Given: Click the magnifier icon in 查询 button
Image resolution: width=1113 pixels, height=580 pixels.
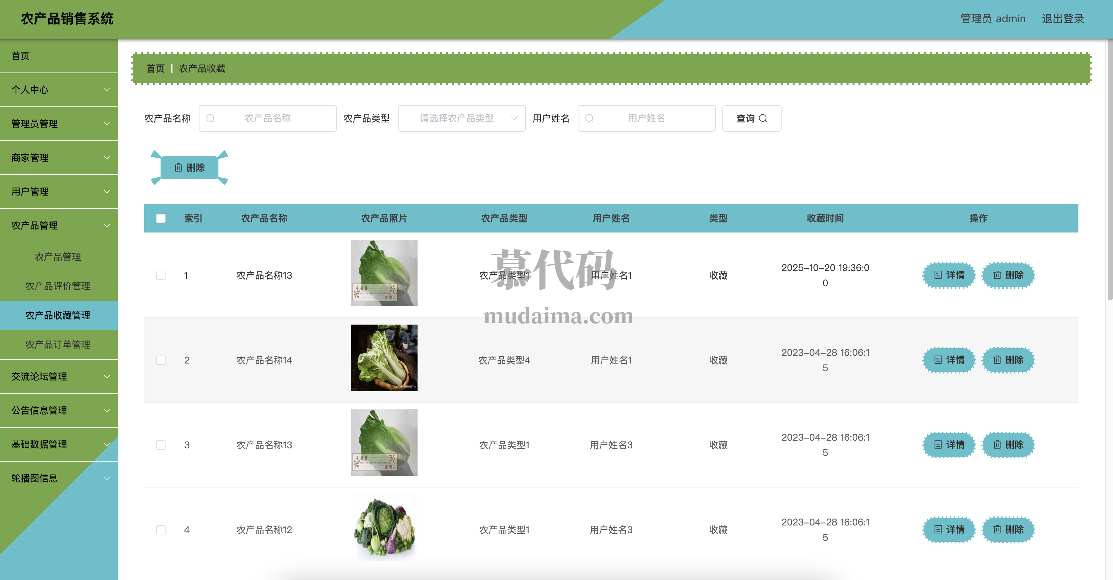Looking at the screenshot, I should coord(763,118).
